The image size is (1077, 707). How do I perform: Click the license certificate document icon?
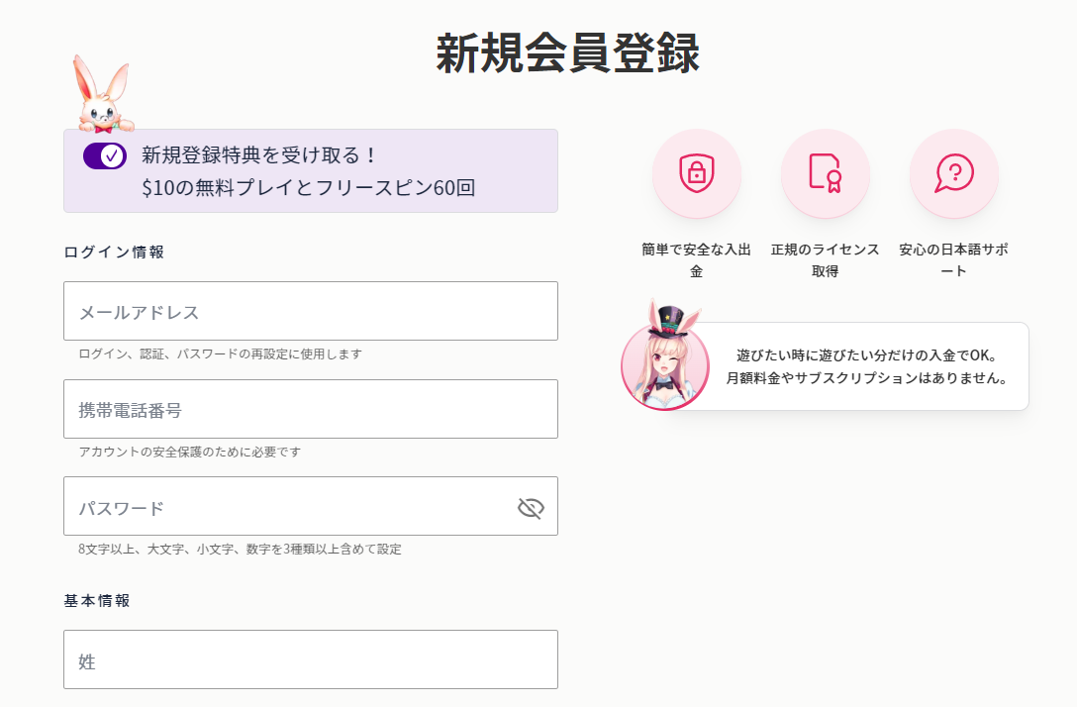pos(825,173)
